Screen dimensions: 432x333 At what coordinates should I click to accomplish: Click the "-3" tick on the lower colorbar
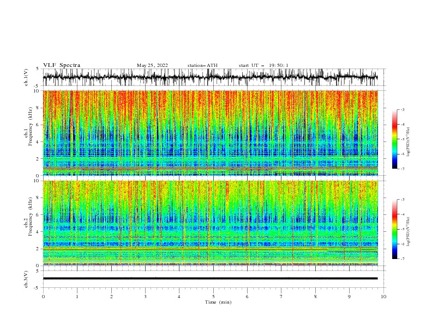tap(403, 200)
